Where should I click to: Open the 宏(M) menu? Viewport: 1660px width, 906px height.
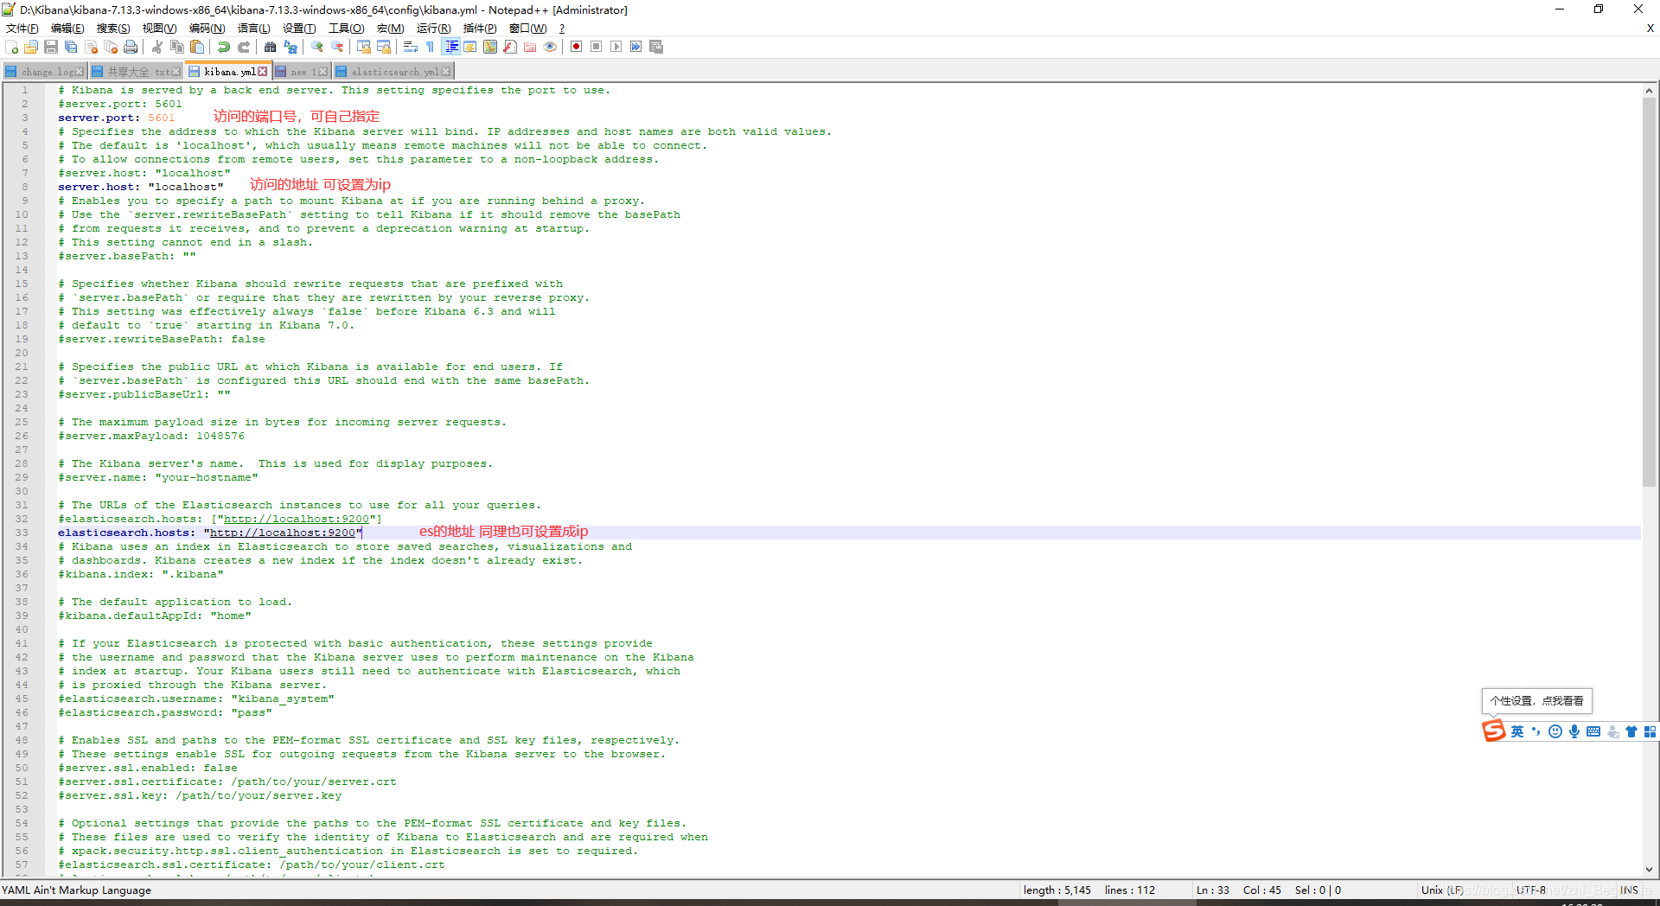click(x=390, y=29)
